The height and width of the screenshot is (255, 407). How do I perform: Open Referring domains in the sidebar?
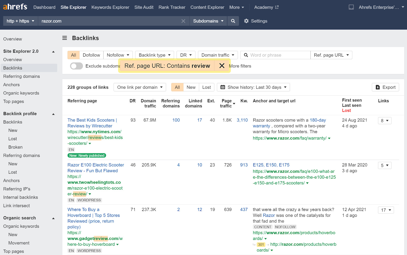tap(22, 76)
